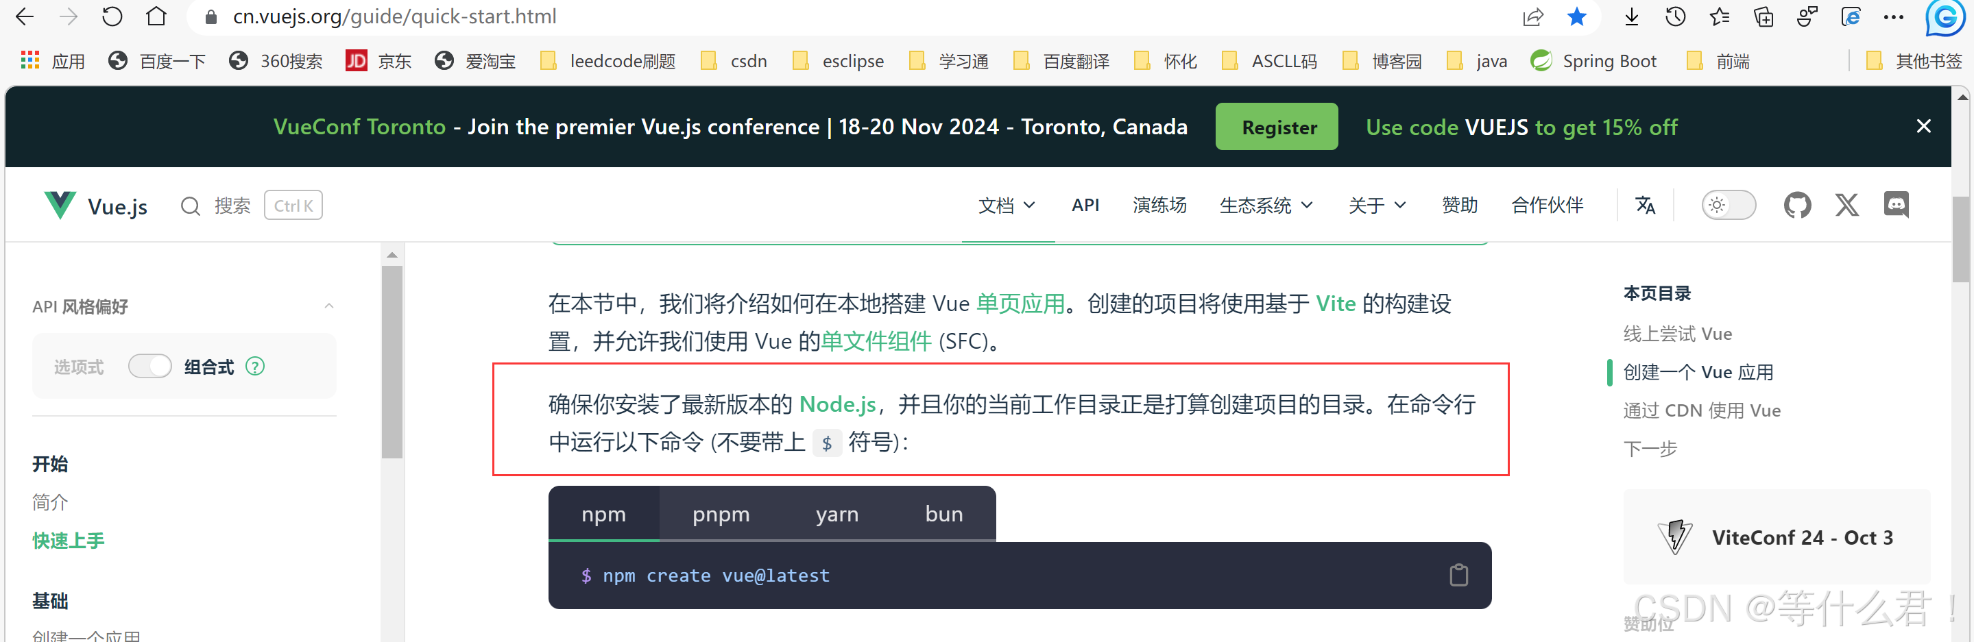
Task: Open the Spring Boot bookmark
Action: pyautogui.click(x=1593, y=60)
